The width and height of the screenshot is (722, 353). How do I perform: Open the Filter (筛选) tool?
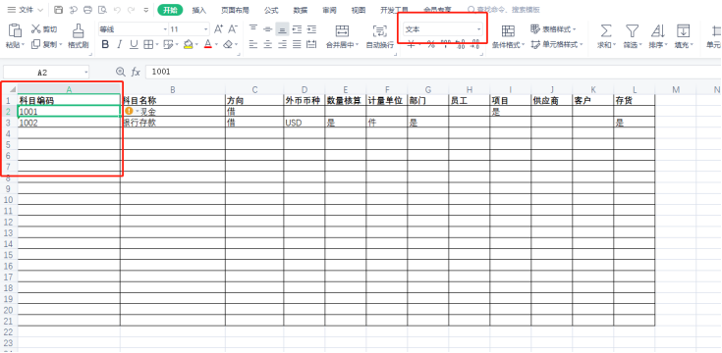tap(633, 31)
